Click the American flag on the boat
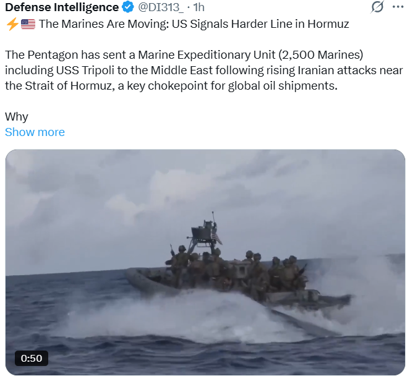This screenshot has height=379, width=410. pos(216,237)
